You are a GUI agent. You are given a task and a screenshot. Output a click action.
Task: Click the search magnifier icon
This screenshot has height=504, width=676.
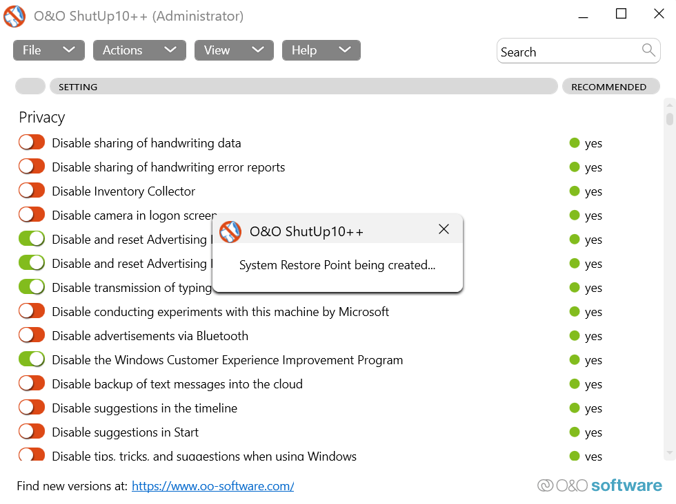tap(648, 50)
